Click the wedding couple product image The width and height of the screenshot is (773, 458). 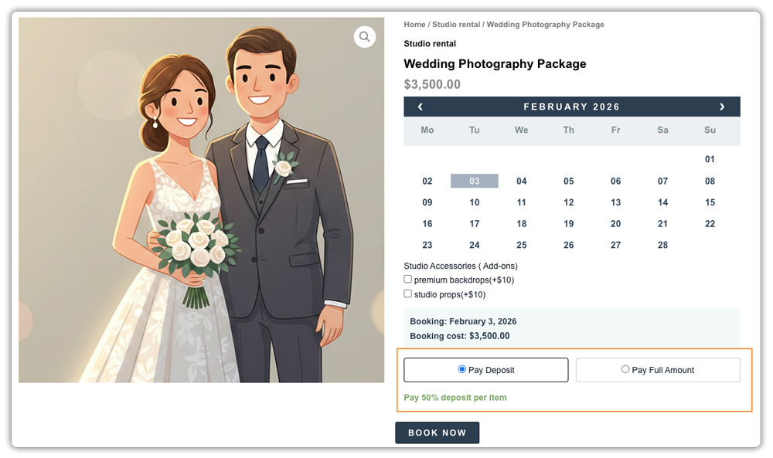tap(199, 201)
